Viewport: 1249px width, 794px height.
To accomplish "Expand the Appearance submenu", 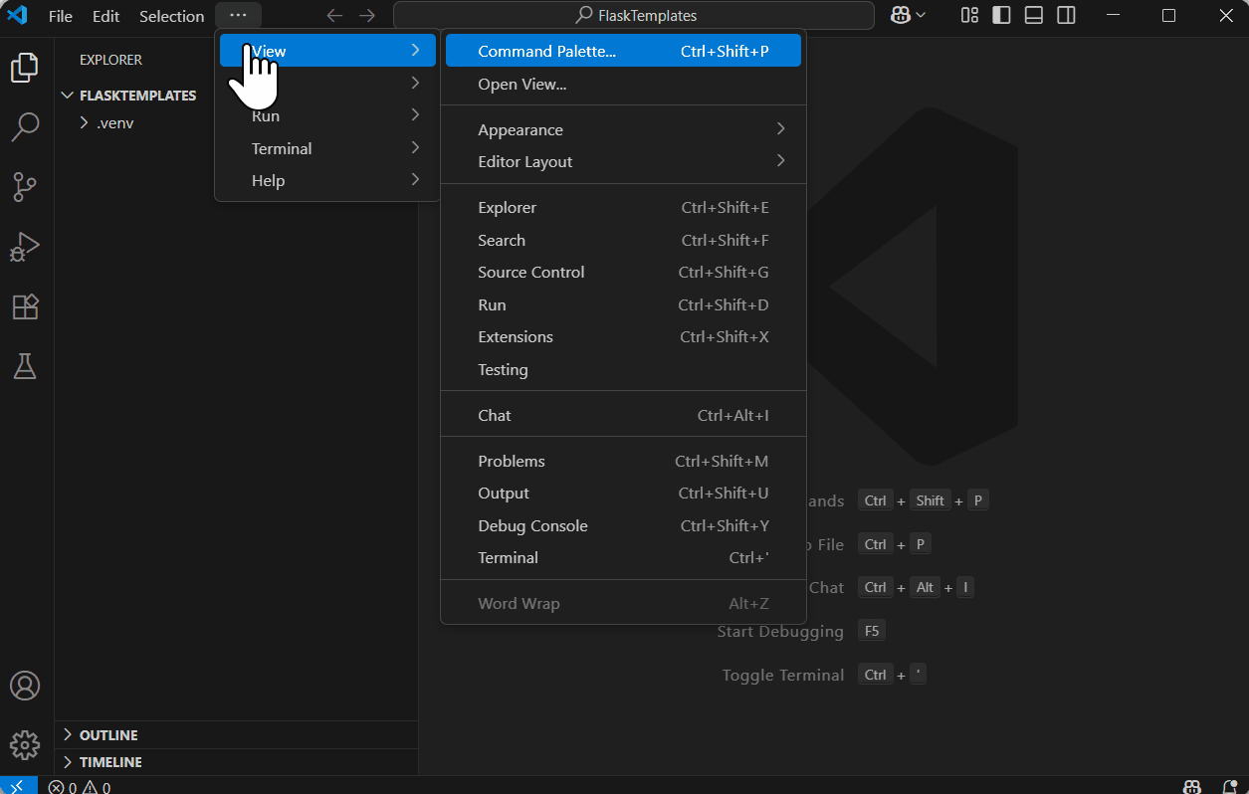I will [x=623, y=129].
